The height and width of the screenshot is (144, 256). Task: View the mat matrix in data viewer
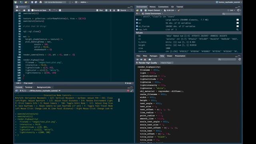238,20
